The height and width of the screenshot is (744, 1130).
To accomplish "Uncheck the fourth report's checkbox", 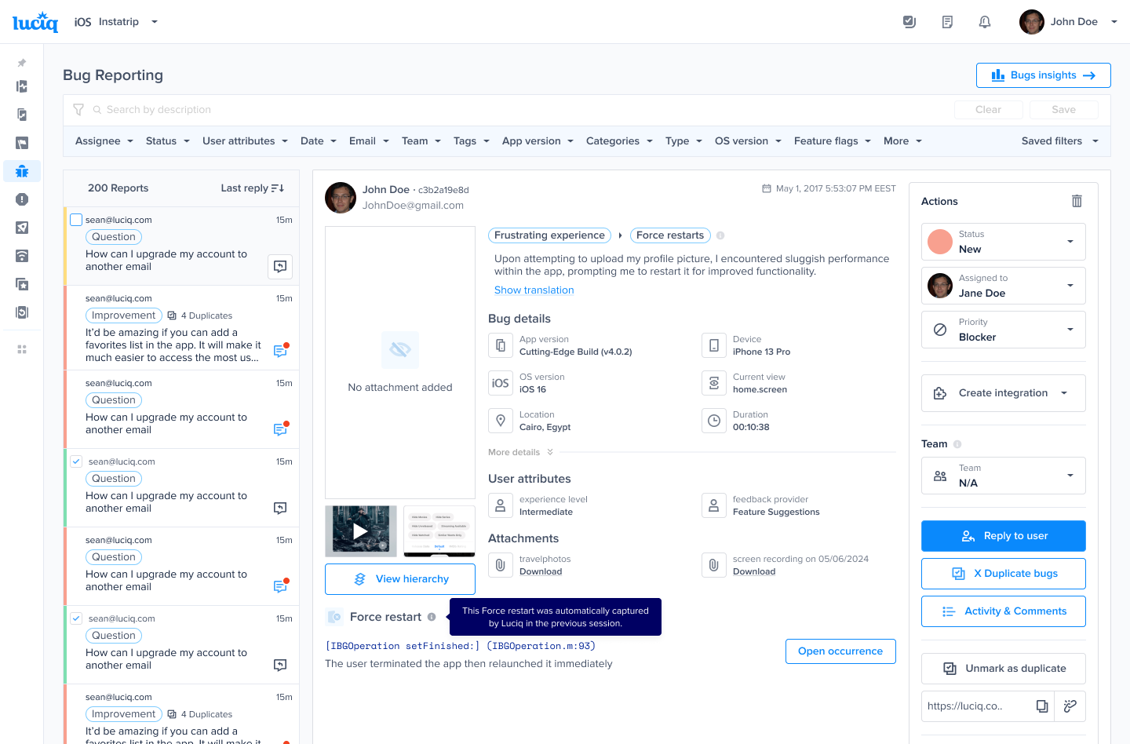I will pyautogui.click(x=76, y=461).
